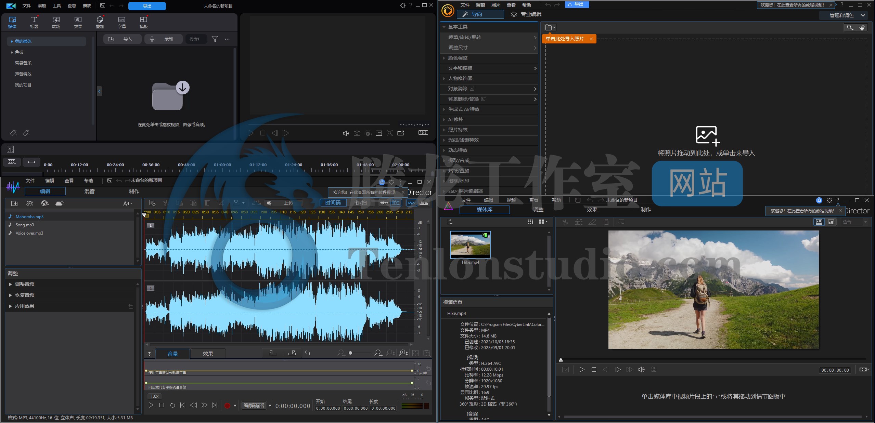Click the 搜索 field in PowerDirector
Viewport: 875px width, 423px height.
[x=196, y=39]
